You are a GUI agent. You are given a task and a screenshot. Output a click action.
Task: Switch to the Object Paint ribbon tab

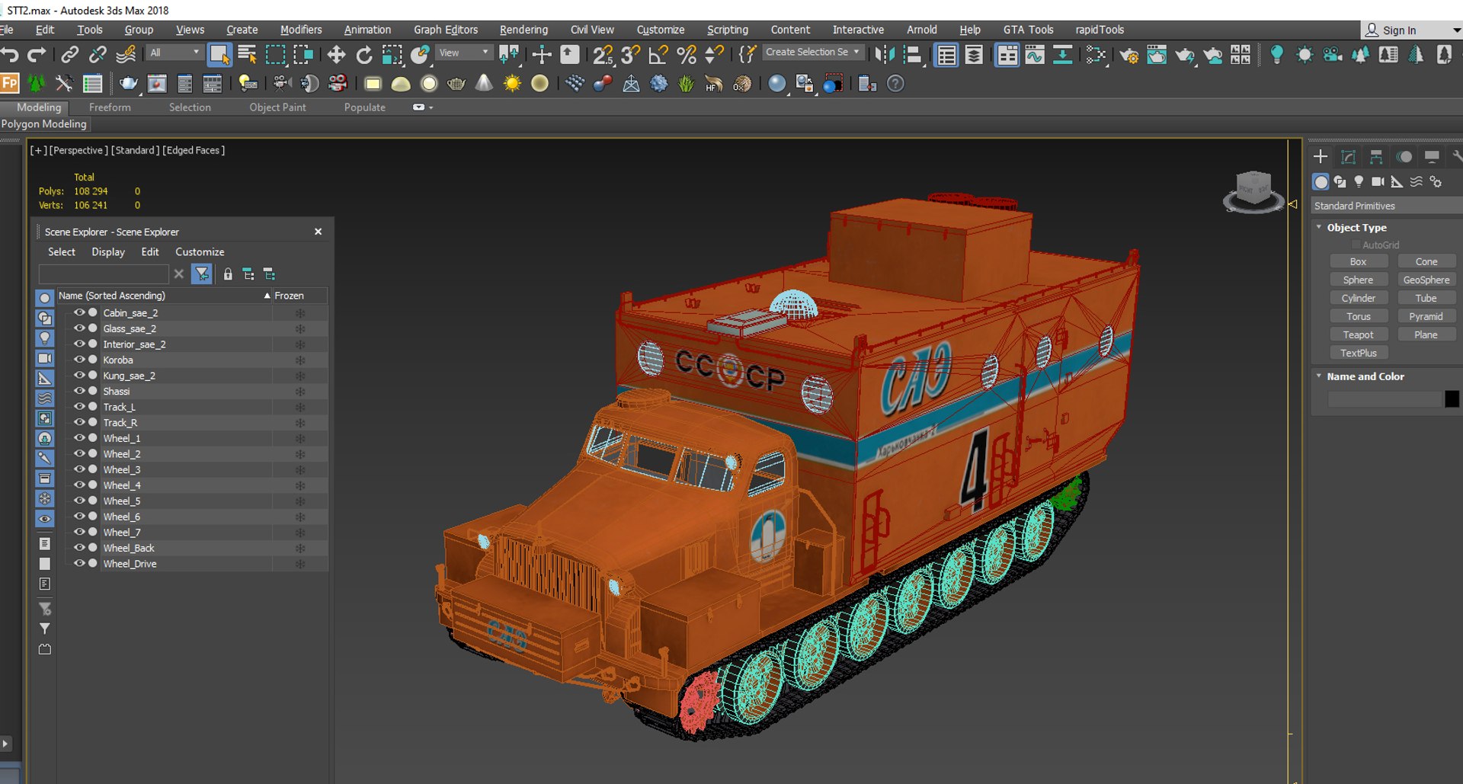pyautogui.click(x=277, y=107)
